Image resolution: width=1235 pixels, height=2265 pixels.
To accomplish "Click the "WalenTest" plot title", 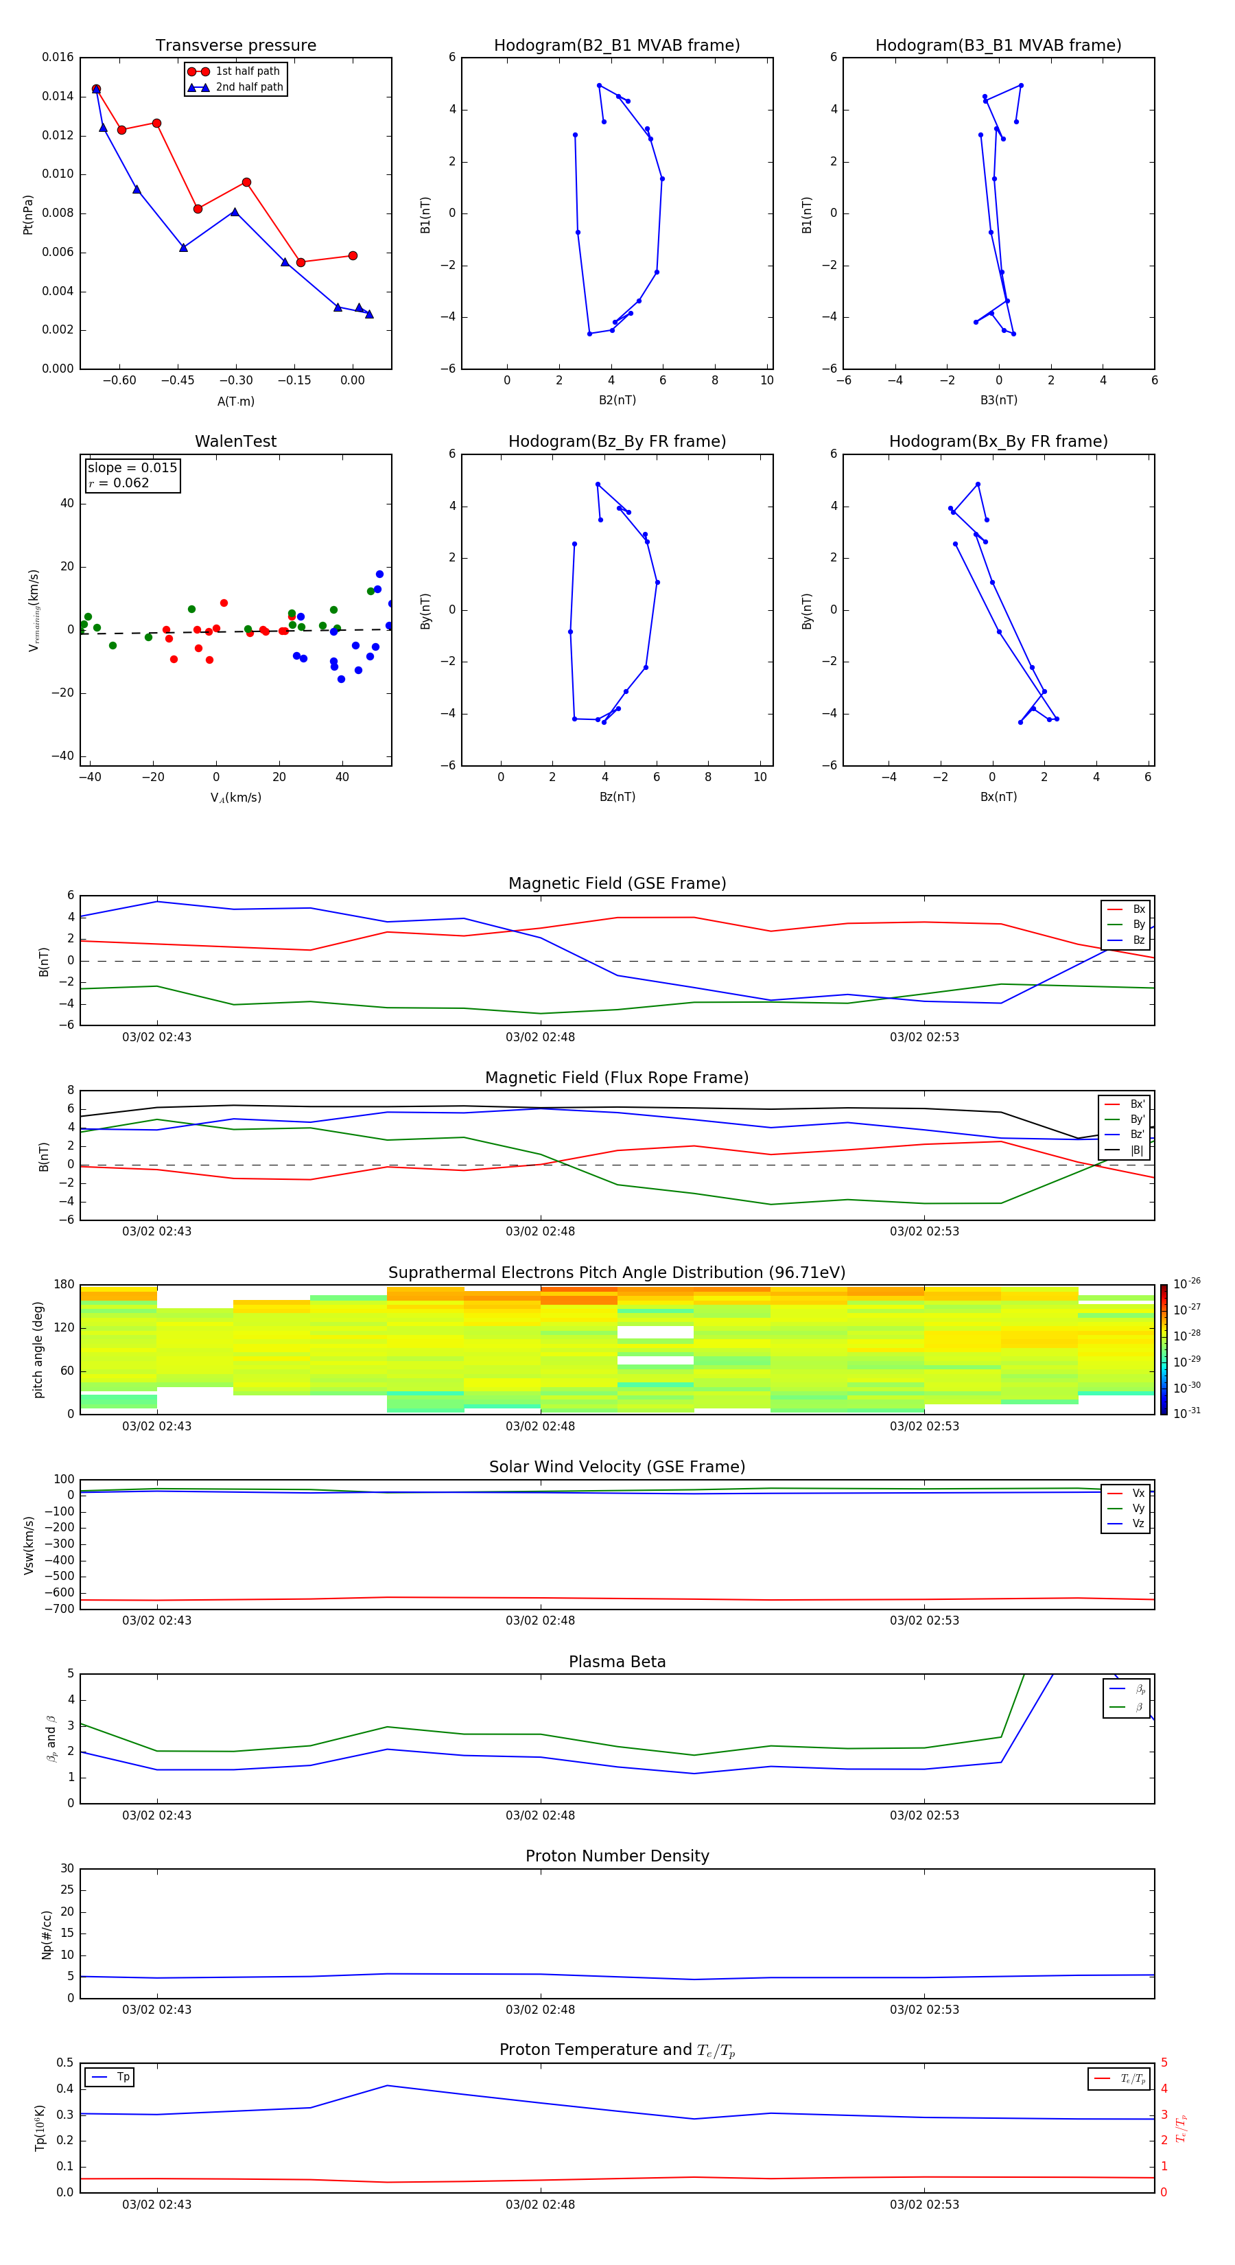I will pos(235,441).
